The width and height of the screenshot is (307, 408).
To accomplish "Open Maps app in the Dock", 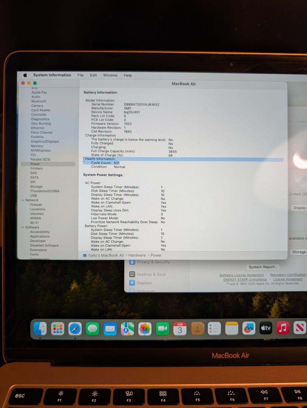I will tap(128, 329).
